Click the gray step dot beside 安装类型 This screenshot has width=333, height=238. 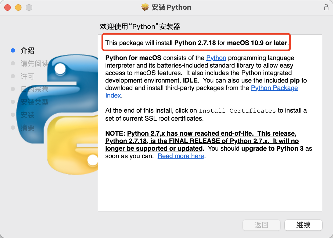click(x=13, y=102)
